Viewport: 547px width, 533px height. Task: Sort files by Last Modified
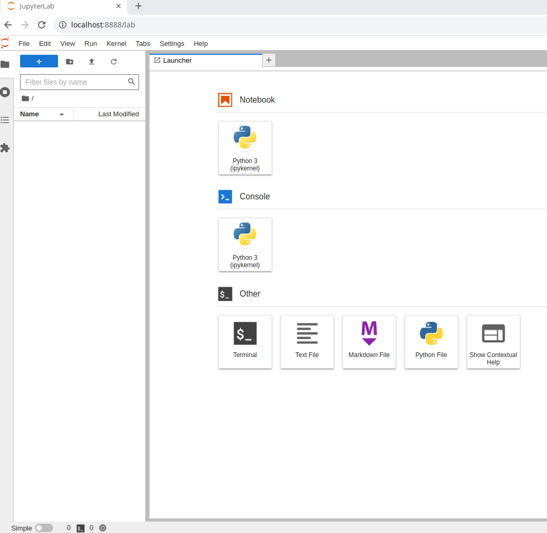point(118,114)
